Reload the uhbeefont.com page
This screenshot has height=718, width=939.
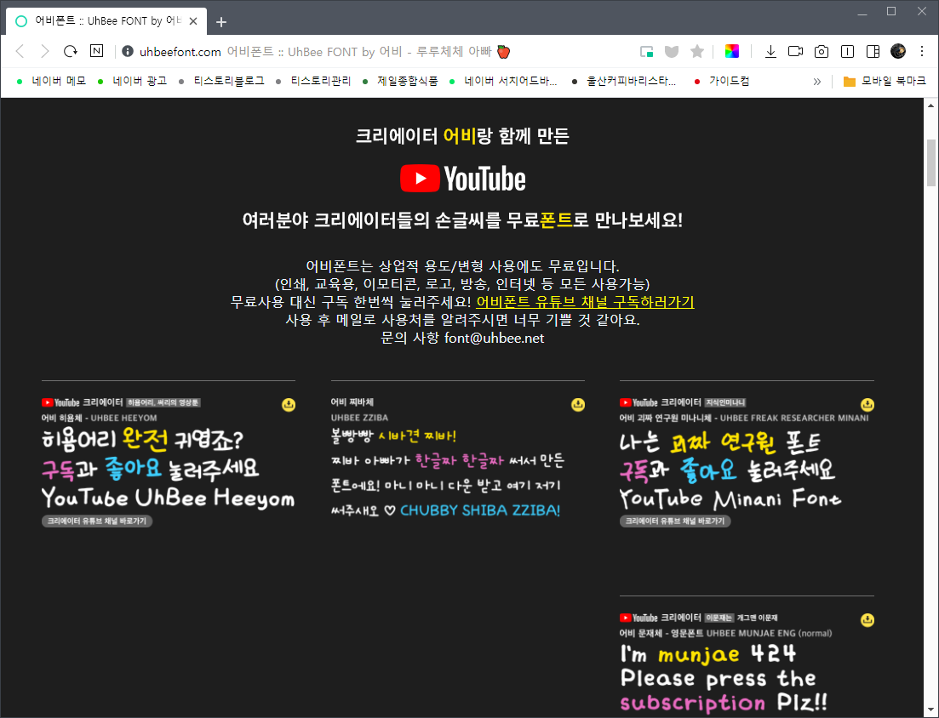click(x=71, y=51)
